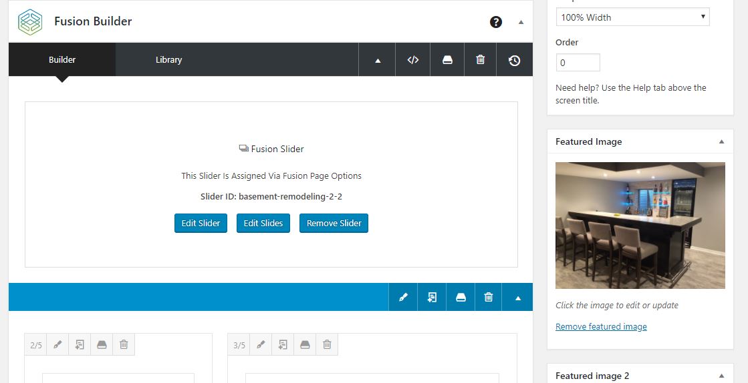This screenshot has width=748, height=383.
Task: Switch to the Builder tab
Action: [62, 59]
